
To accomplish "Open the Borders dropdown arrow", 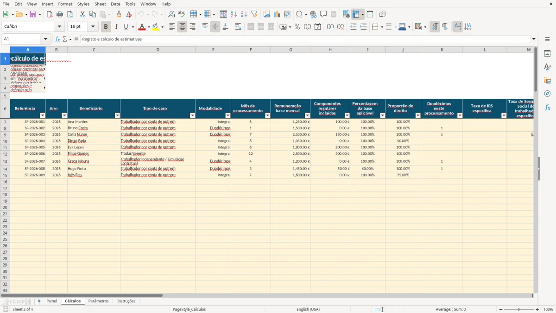I will [382, 27].
